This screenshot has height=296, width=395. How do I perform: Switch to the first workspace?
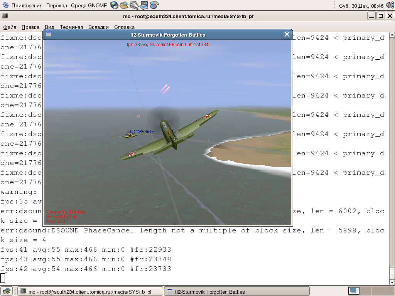(354, 291)
